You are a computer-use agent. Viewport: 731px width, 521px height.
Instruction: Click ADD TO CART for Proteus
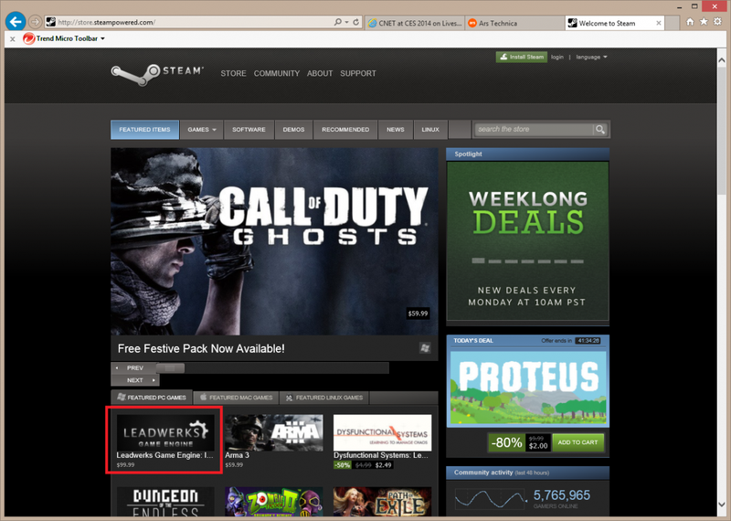point(577,442)
